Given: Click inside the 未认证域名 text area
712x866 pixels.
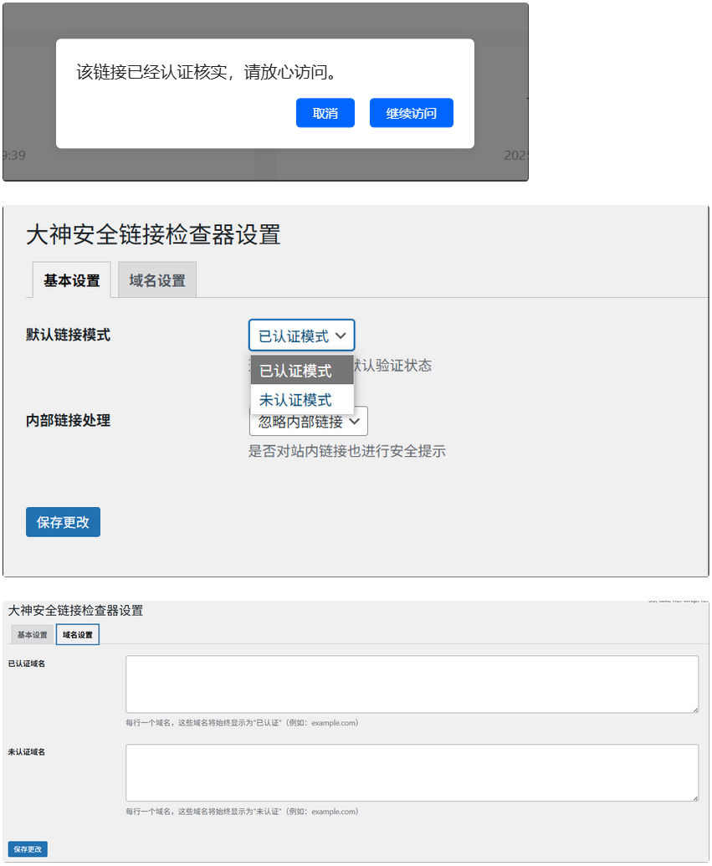Looking at the screenshot, I should coord(410,771).
